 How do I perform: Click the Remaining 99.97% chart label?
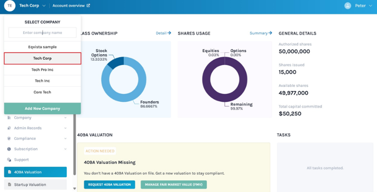click(x=241, y=106)
